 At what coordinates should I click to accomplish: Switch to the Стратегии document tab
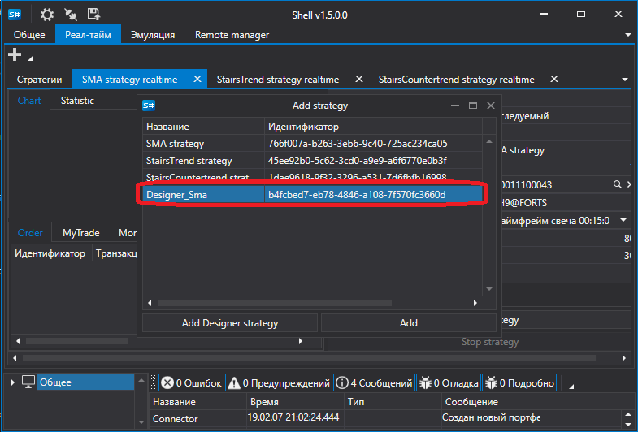tap(40, 80)
